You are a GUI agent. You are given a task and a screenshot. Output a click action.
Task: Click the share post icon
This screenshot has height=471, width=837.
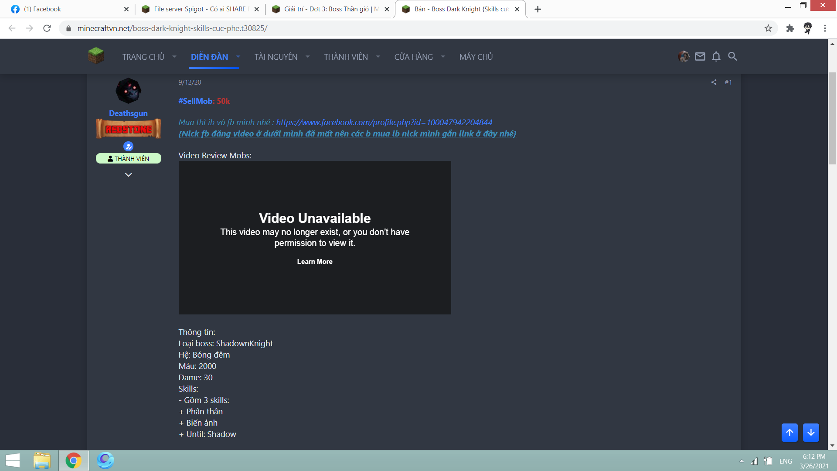[714, 82]
